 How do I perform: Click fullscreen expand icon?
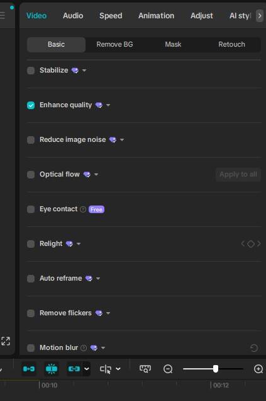coord(6,341)
